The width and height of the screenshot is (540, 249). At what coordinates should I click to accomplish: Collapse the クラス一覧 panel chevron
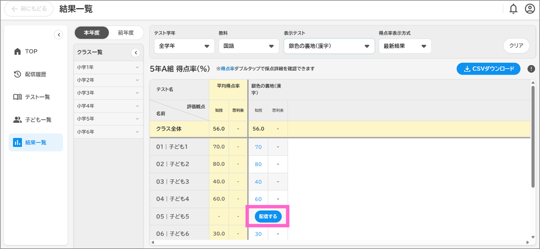click(136, 53)
